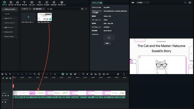The height and width of the screenshot is (109, 194).
Task: Click the メディアをインポート plus tile
Action: (29, 17)
